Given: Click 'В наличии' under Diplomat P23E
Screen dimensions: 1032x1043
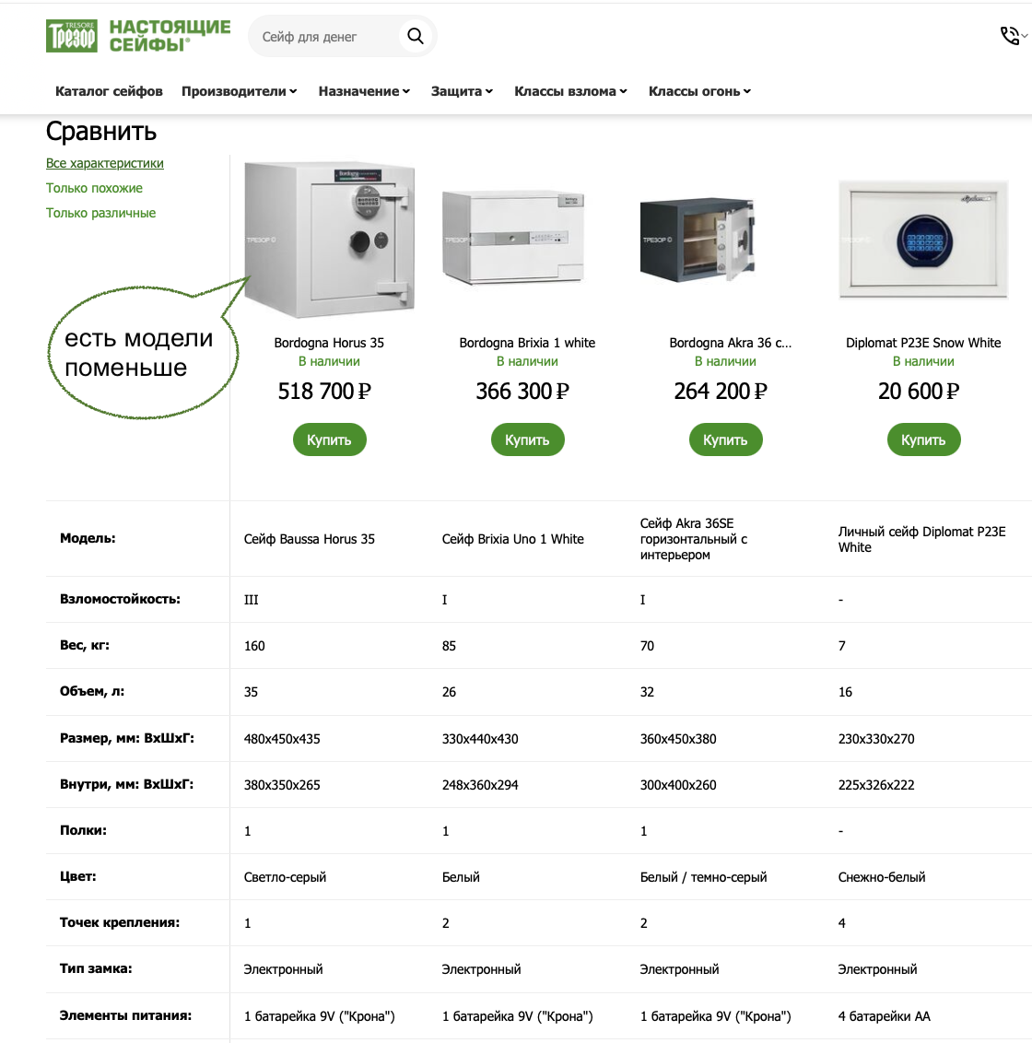Looking at the screenshot, I should [923, 361].
